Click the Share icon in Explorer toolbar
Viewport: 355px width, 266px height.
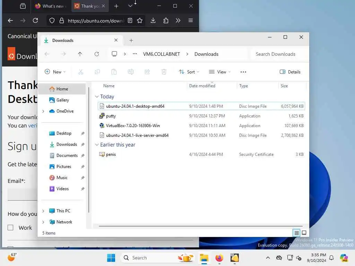pos(147,72)
